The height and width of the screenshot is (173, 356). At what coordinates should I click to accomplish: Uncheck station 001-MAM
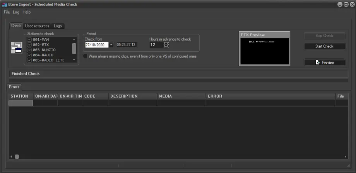[29, 39]
